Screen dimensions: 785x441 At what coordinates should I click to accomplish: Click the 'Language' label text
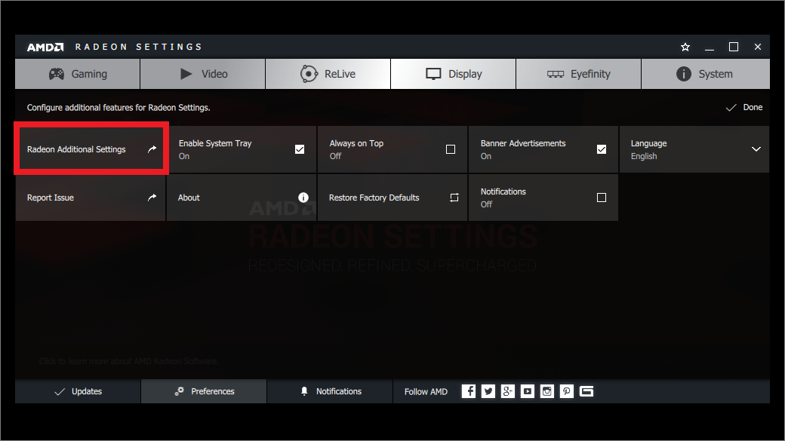(649, 143)
